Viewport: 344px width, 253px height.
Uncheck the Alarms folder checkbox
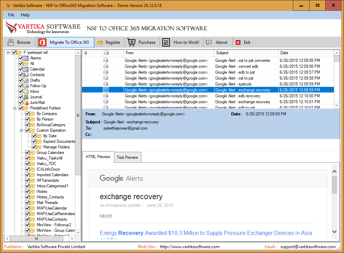point(21,58)
